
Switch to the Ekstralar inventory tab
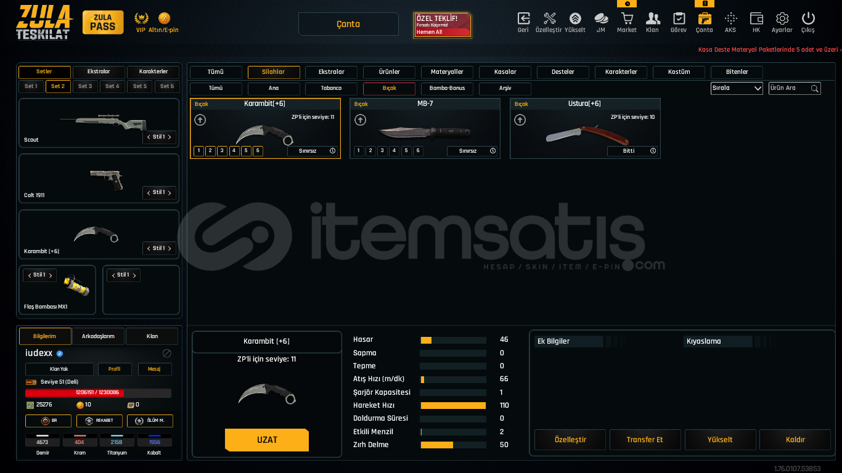(331, 72)
